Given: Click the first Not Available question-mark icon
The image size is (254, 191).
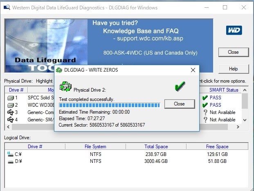Looking at the screenshot, I should click(205, 112).
